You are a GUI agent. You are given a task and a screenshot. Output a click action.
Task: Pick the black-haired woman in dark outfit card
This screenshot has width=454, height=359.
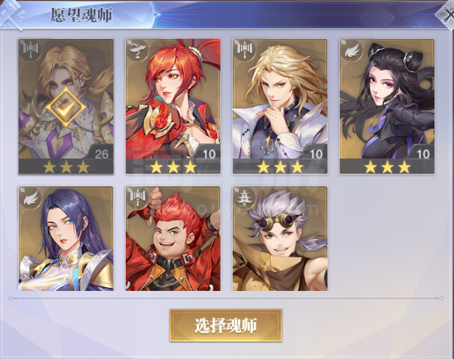click(387, 106)
